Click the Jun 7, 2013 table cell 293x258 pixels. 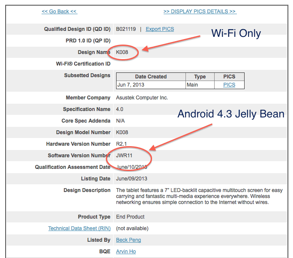[151, 85]
